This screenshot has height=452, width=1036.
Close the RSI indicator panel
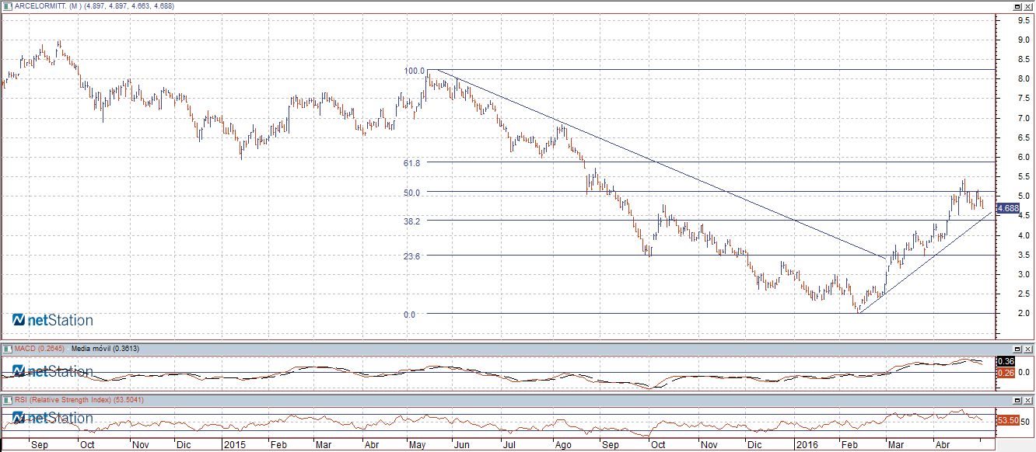tap(1027, 400)
